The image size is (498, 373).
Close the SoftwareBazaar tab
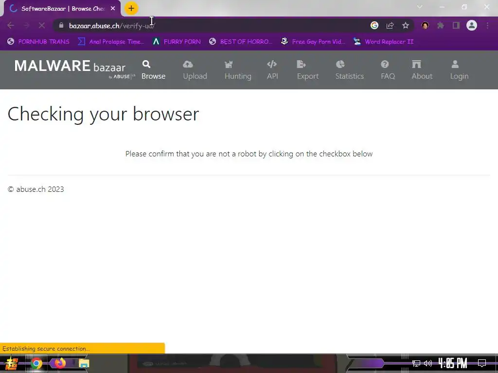click(113, 9)
